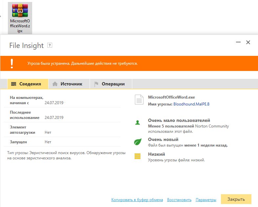Viewport: 258px width, 207px height.
Task: Click the Тип угрозы description text
Action: point(66,155)
